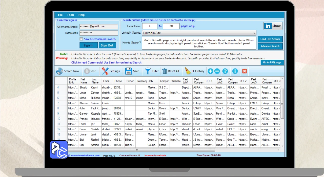Open the Filter funnel tool
Image resolution: width=324 pixels, height=177 pixels.
coord(148,71)
